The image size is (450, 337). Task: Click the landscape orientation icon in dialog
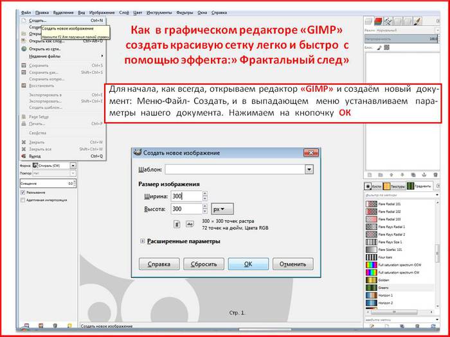coord(190,224)
